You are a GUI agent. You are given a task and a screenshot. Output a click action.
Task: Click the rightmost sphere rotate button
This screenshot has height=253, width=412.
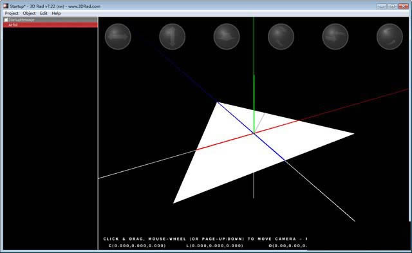[389, 37]
